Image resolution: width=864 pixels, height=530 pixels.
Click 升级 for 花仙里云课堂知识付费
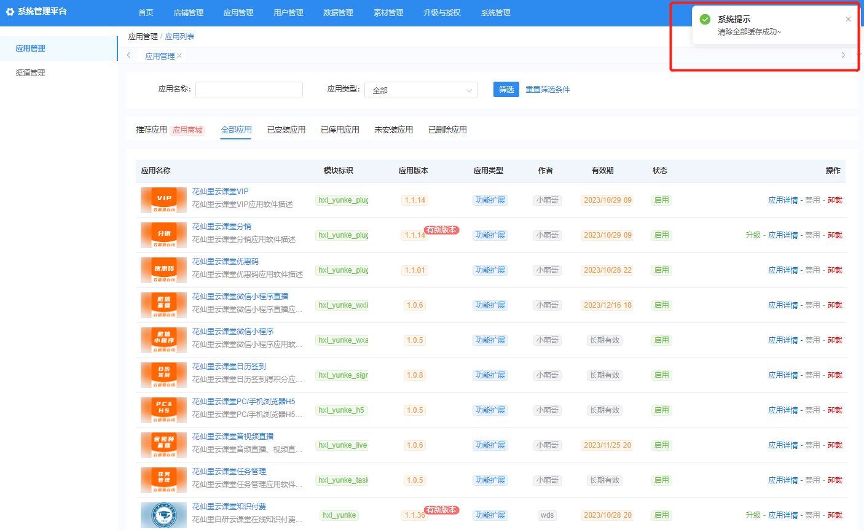pos(753,515)
